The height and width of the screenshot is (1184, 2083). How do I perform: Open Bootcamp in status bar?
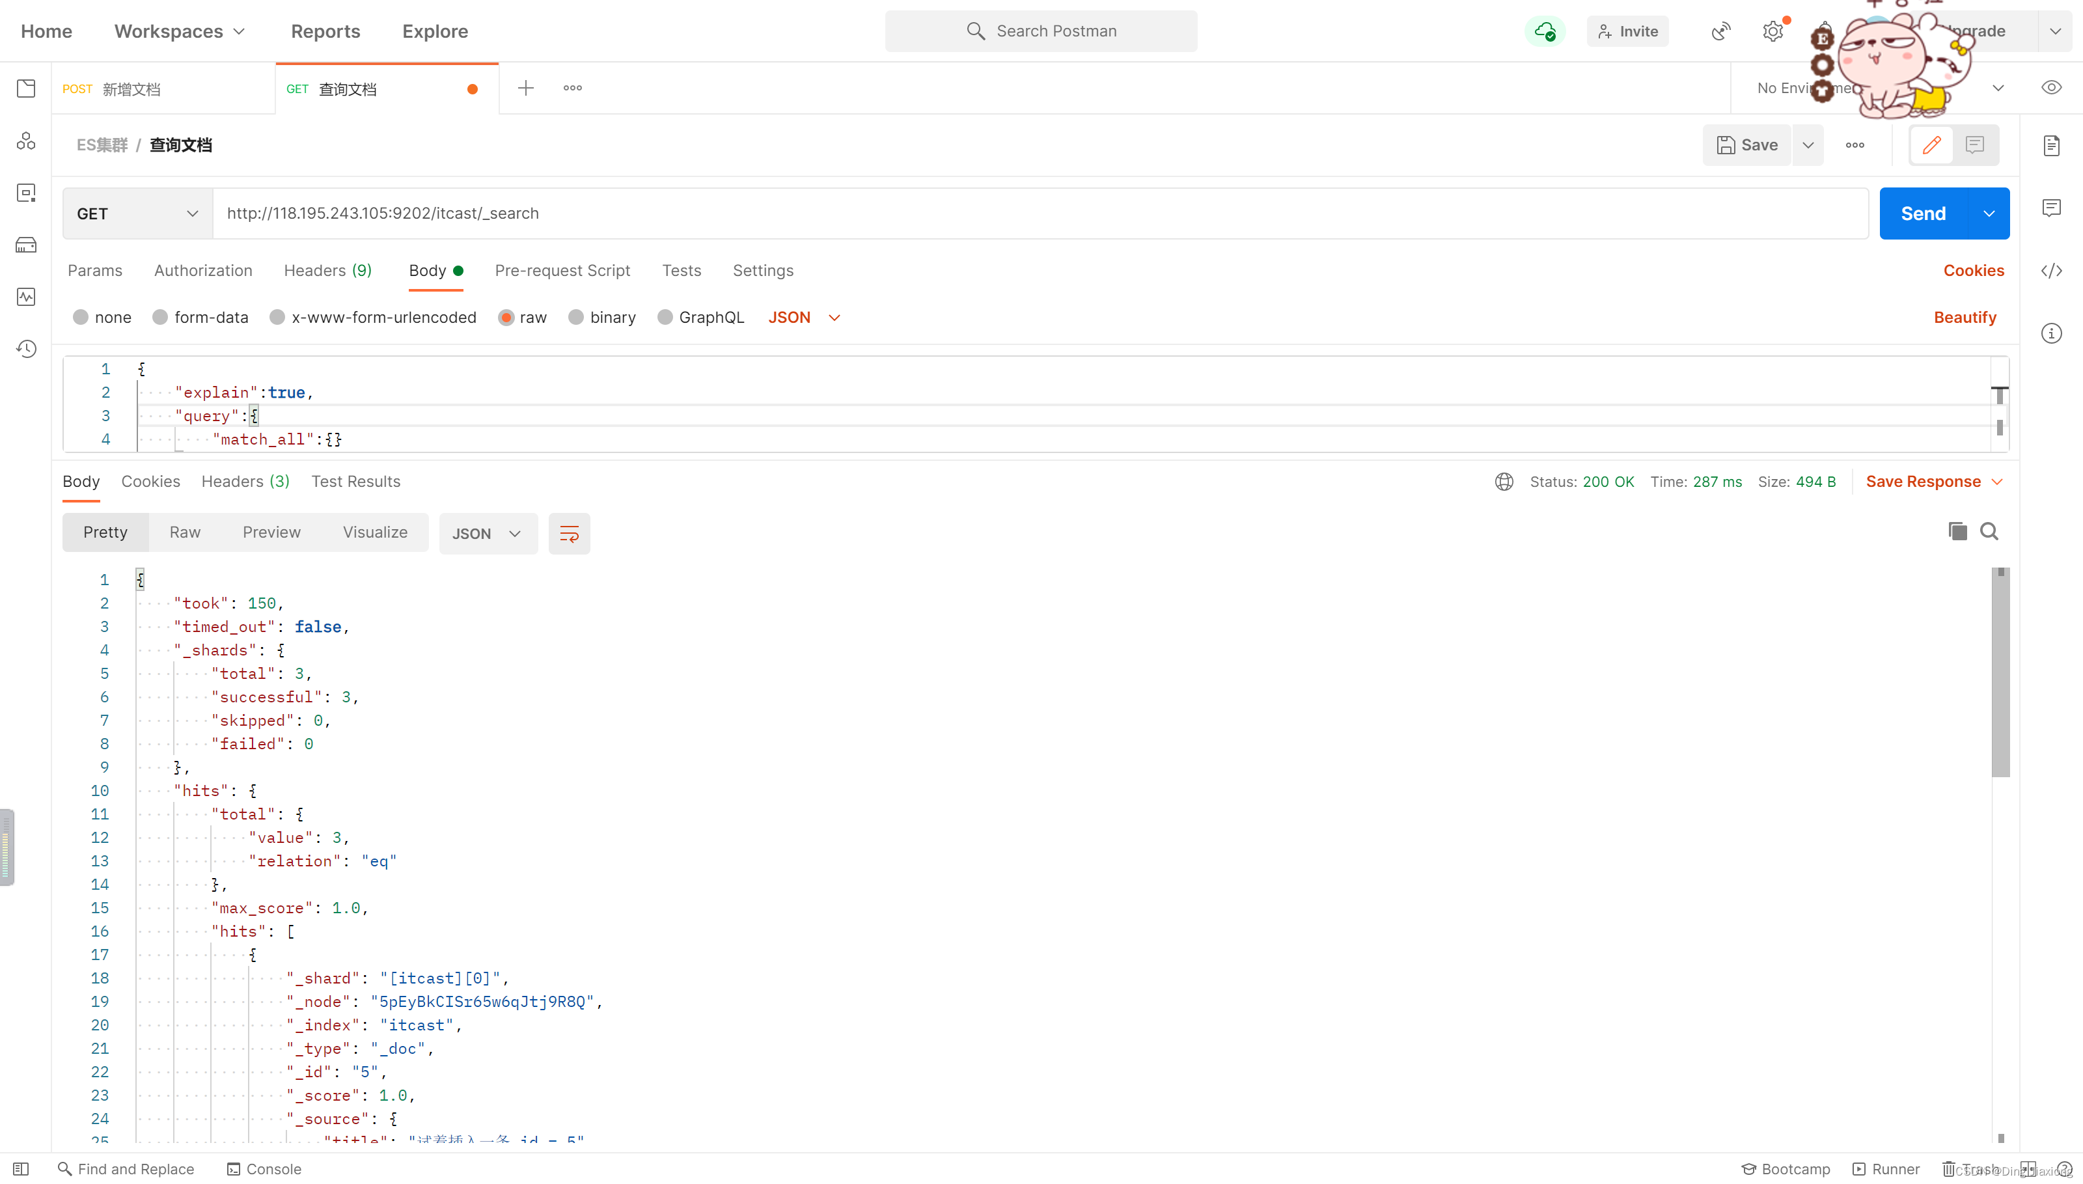(x=1786, y=1168)
